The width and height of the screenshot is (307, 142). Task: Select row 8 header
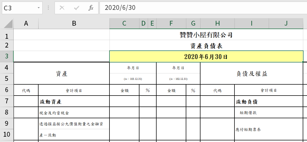7,113
